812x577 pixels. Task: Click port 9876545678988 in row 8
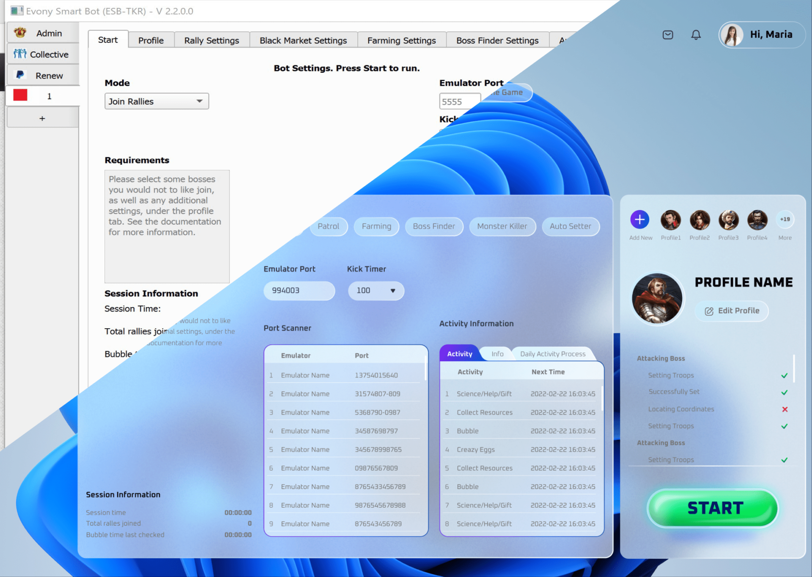tap(380, 505)
